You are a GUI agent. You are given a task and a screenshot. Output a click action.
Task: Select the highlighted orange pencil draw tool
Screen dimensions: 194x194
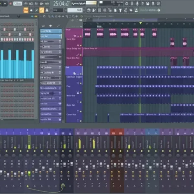[41, 10]
